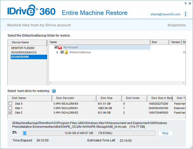The width and height of the screenshot is (193, 149).
Task: Check the Disk 1 checkbox
Action: point(10,108)
